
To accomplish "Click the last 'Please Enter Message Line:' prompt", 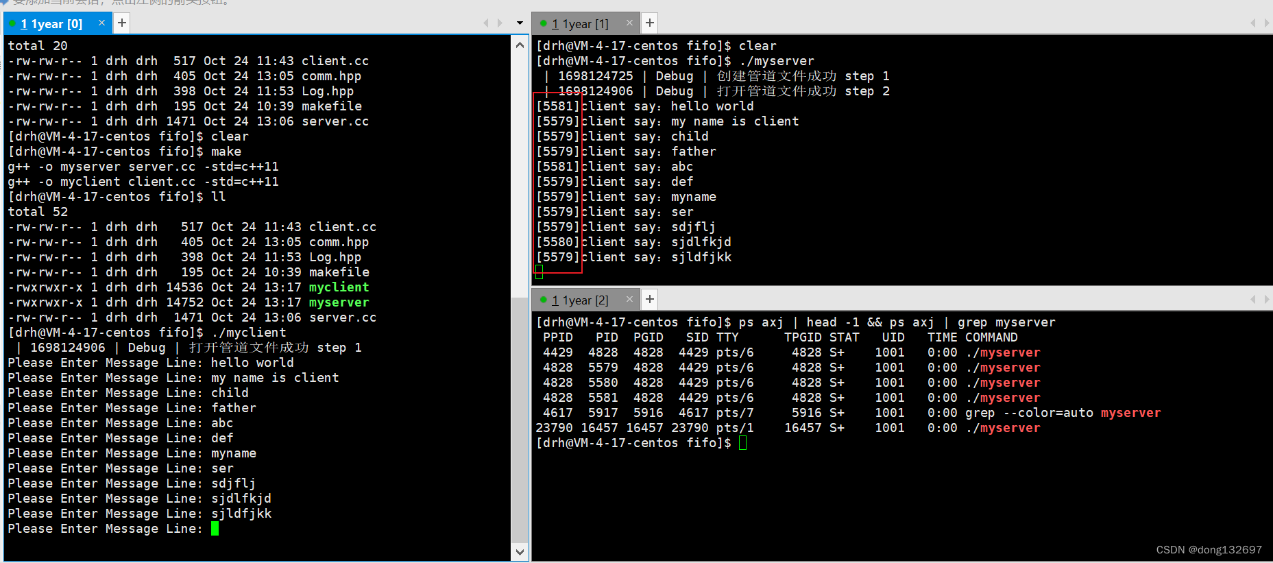I will [x=105, y=529].
